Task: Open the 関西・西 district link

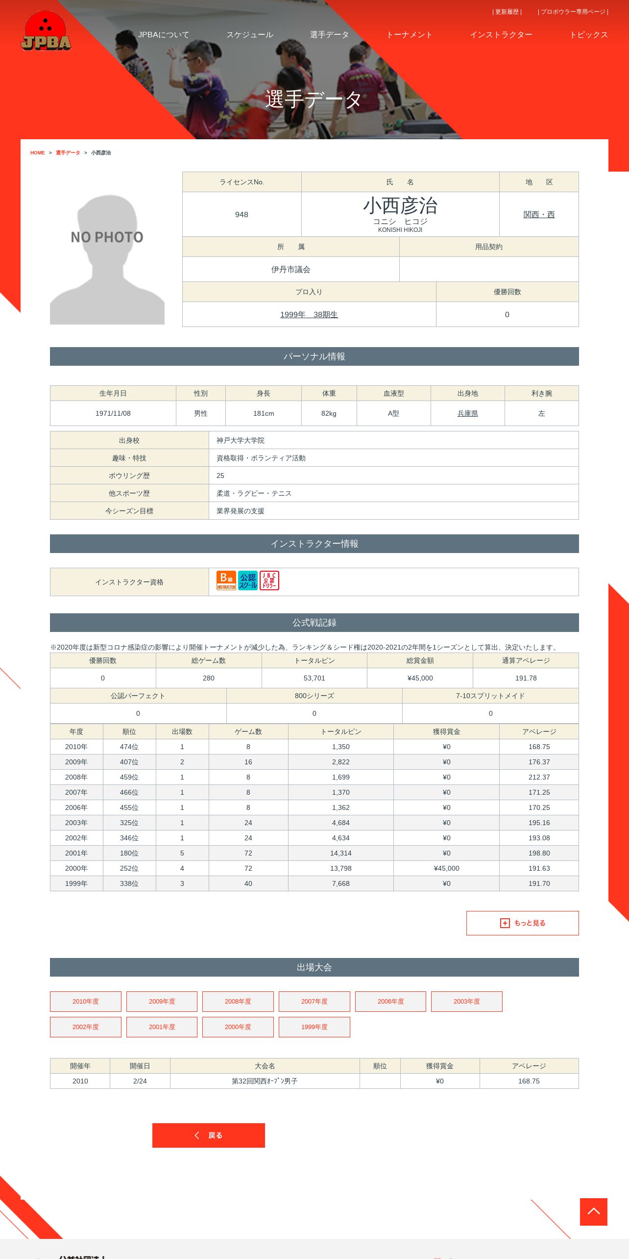Action: tap(539, 214)
